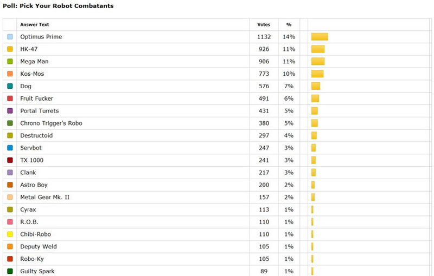434x276 pixels.
Task: Click the Votes column header
Action: click(264, 24)
